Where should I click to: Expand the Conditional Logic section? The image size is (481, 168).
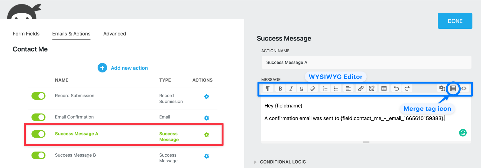(283, 162)
